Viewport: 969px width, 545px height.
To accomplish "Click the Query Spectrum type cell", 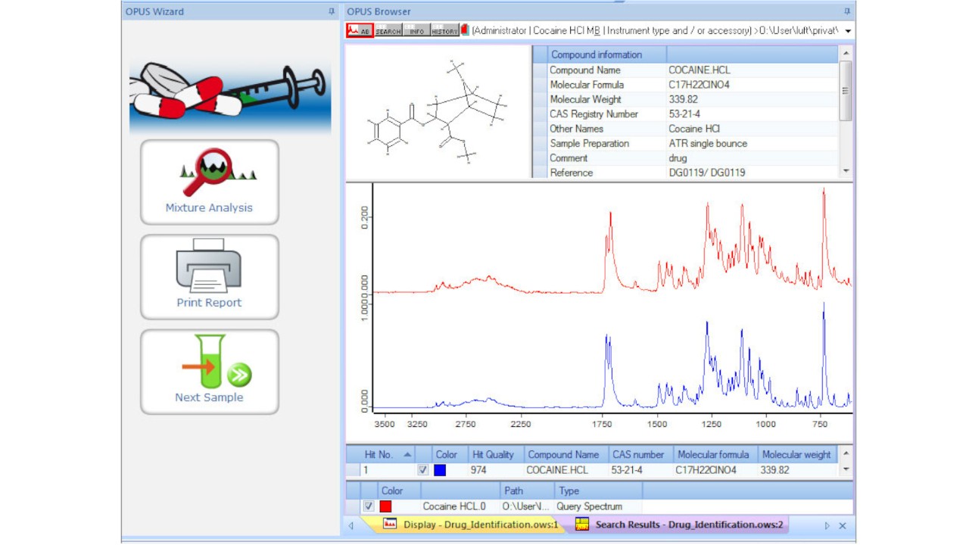I will pyautogui.click(x=598, y=506).
